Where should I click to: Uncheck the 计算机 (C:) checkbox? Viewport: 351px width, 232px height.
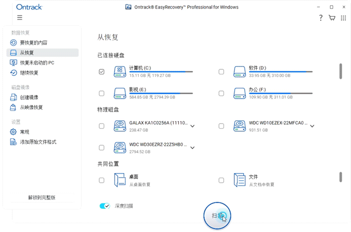102,72
